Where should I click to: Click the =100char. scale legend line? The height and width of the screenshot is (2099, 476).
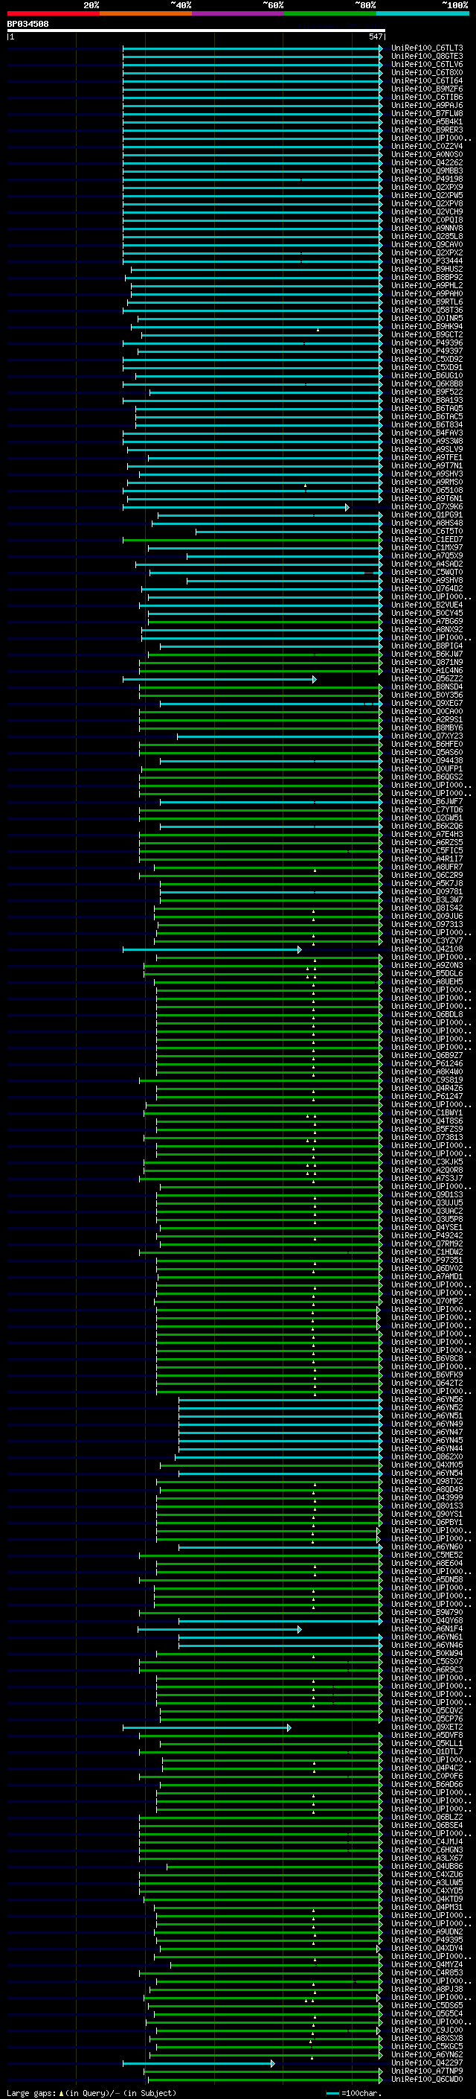[332, 2093]
